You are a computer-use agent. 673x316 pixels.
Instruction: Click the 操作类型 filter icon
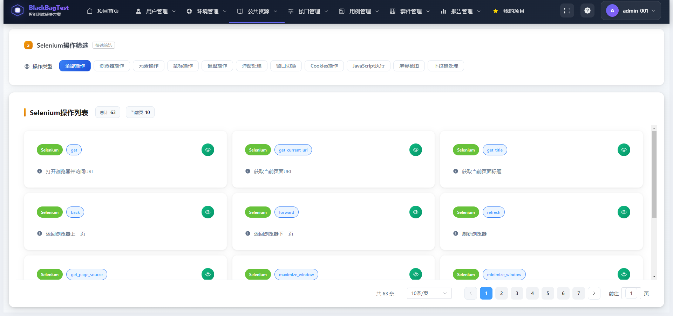point(26,66)
